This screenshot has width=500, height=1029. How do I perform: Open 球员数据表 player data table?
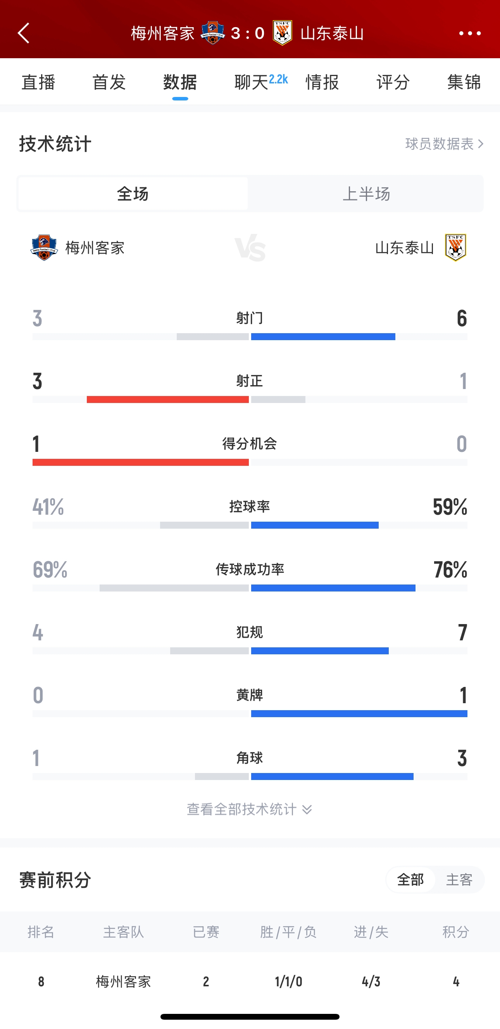point(444,144)
